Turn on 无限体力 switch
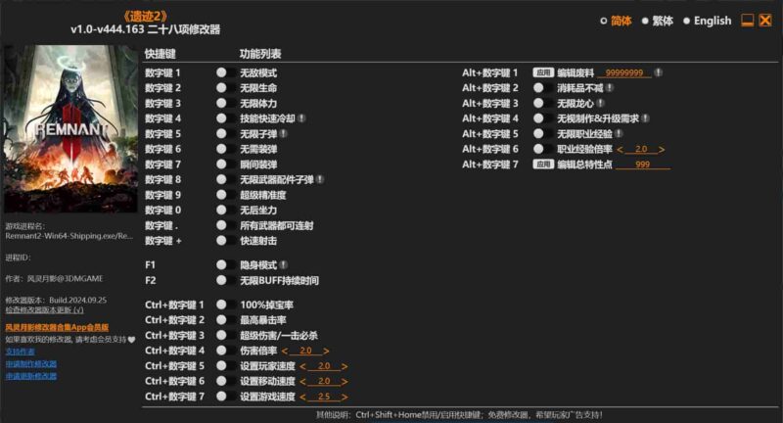 [225, 103]
